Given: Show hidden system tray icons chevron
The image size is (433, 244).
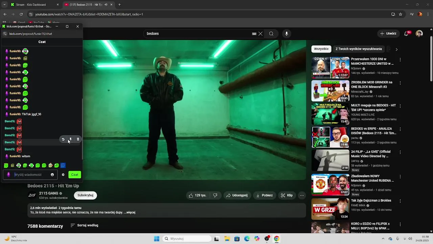Looking at the screenshot, I should point(383,239).
